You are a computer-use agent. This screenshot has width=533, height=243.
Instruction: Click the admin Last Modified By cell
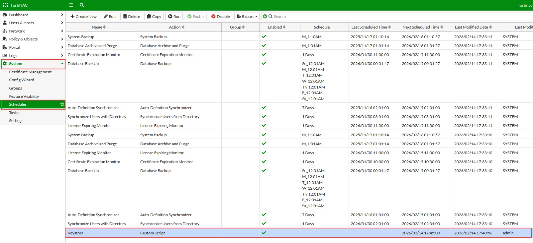click(516, 233)
